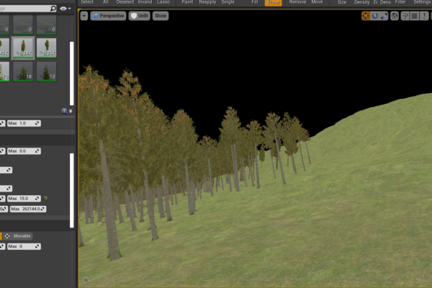432x288 pixels.
Task: Open Settings in foliage toolbar
Action: coord(423,2)
